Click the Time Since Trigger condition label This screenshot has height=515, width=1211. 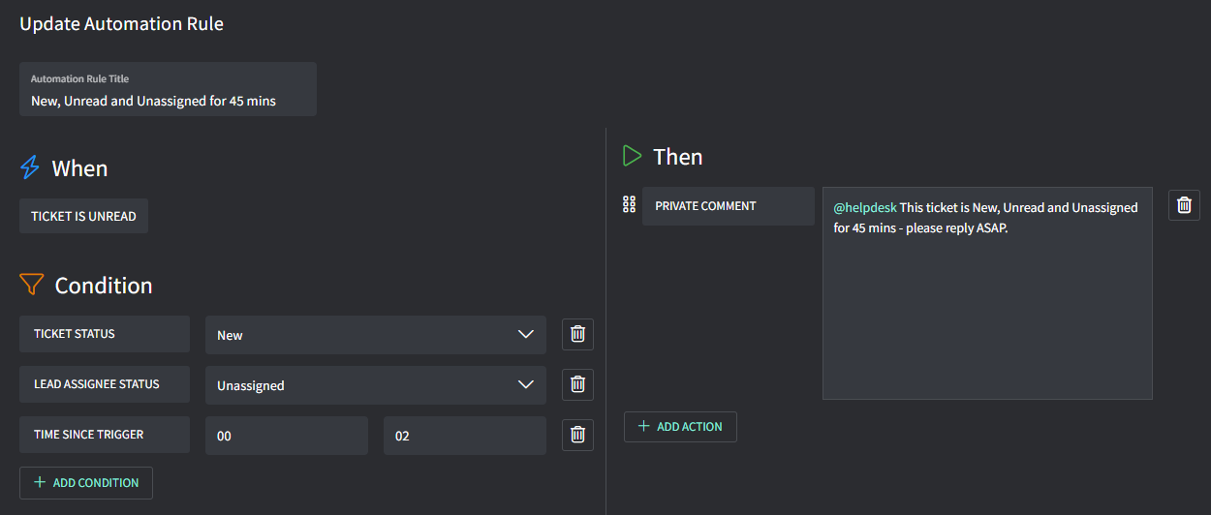pos(104,435)
